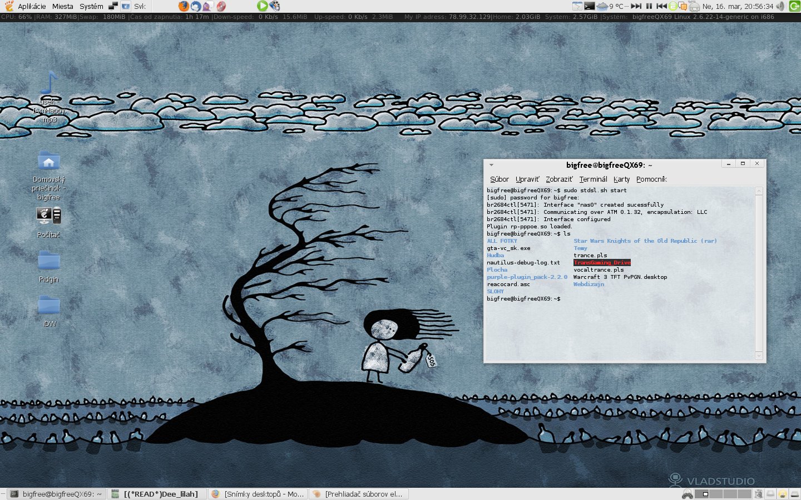Viewport: 801px width, 500px height.
Task: Click 'ALL FOTKY' directory in terminal listing
Action: pos(502,241)
